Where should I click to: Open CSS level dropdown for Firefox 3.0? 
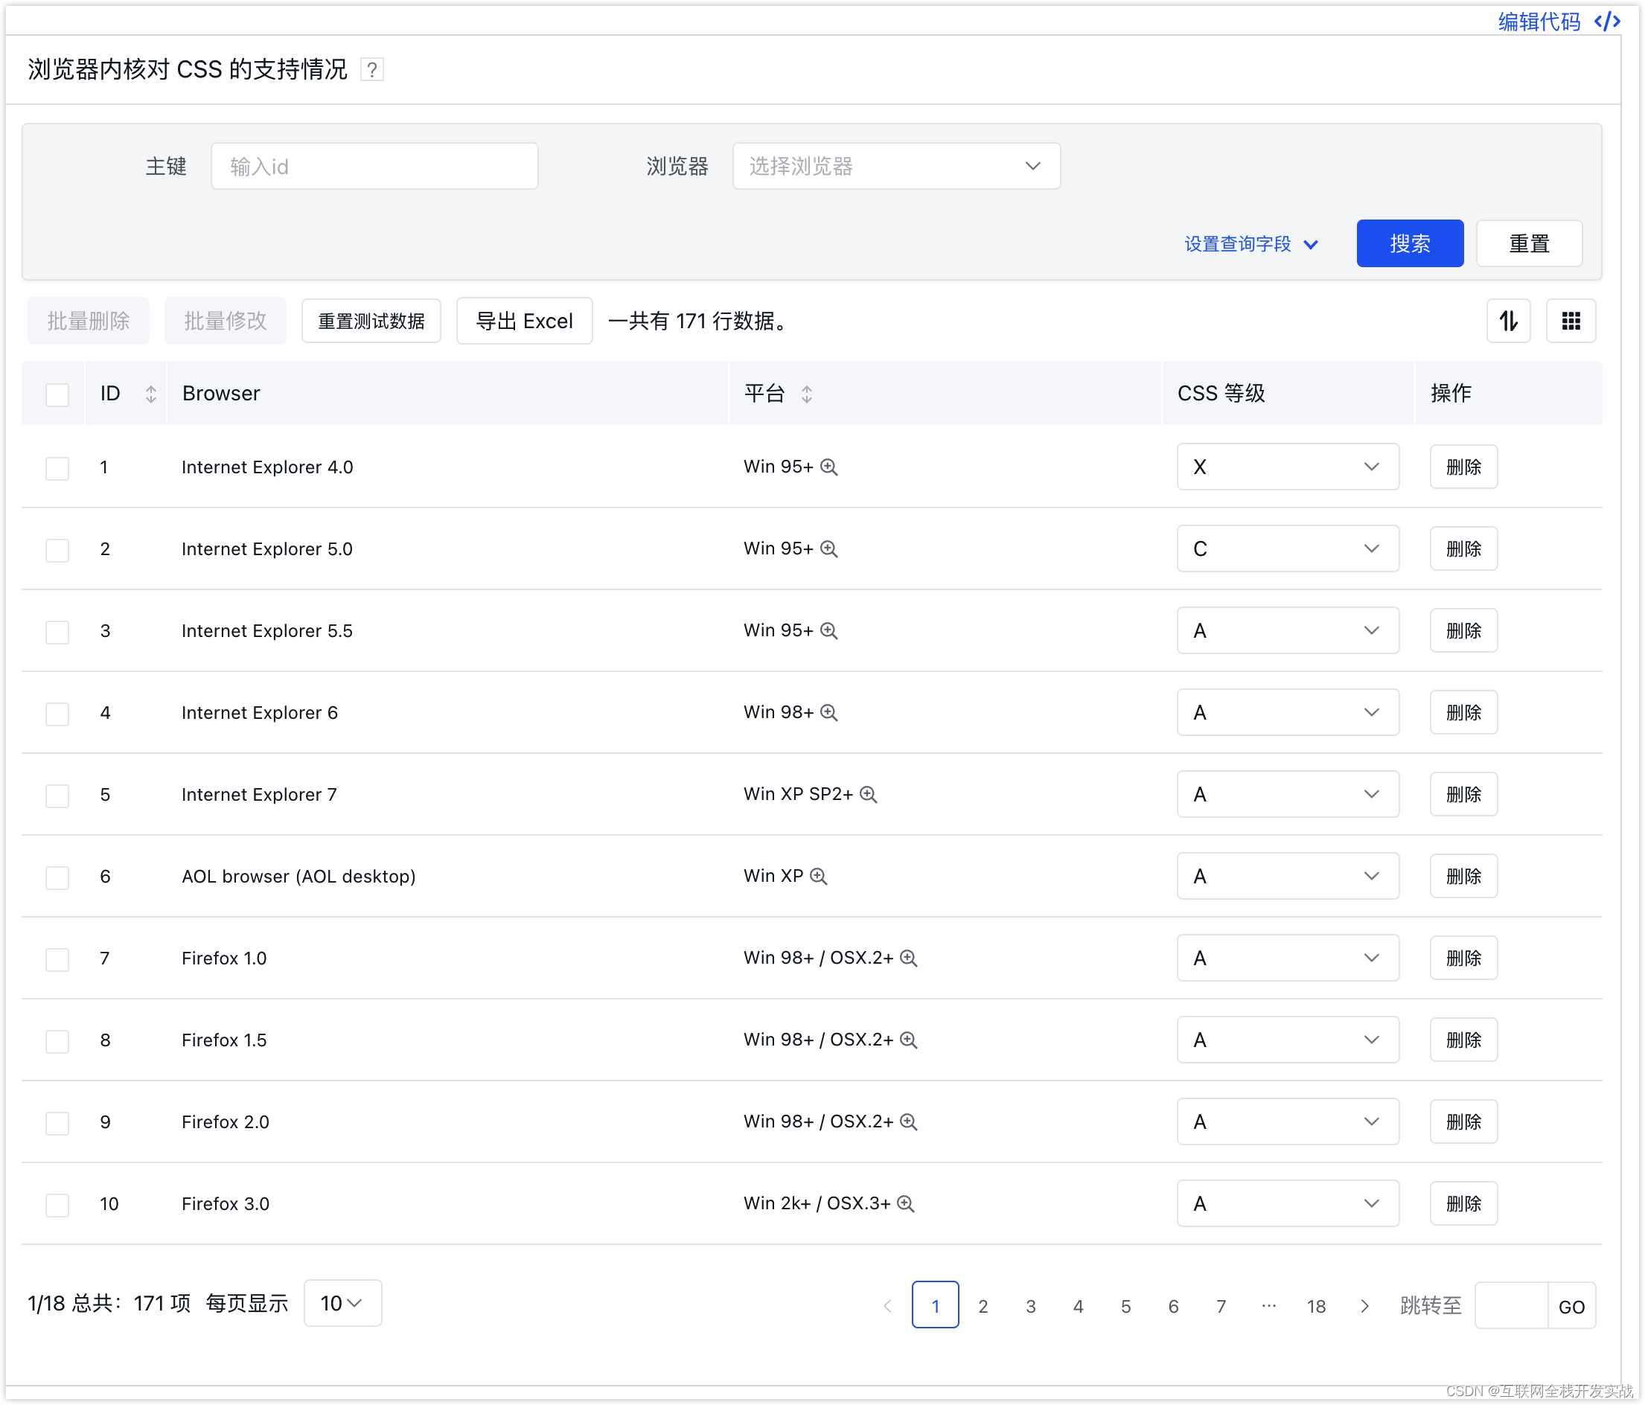[1288, 1203]
